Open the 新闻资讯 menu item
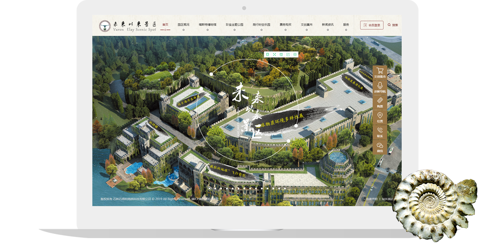This screenshot has width=499, height=251. click(x=327, y=25)
